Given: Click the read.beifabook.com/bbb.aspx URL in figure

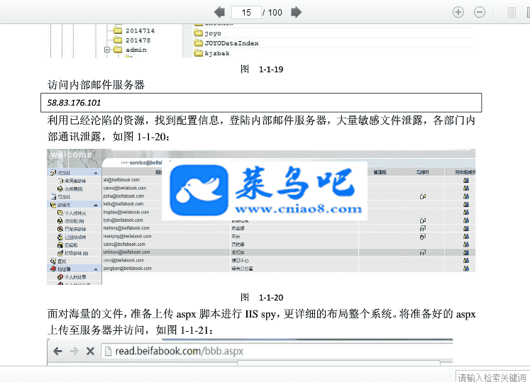Looking at the screenshot, I should point(179,352).
